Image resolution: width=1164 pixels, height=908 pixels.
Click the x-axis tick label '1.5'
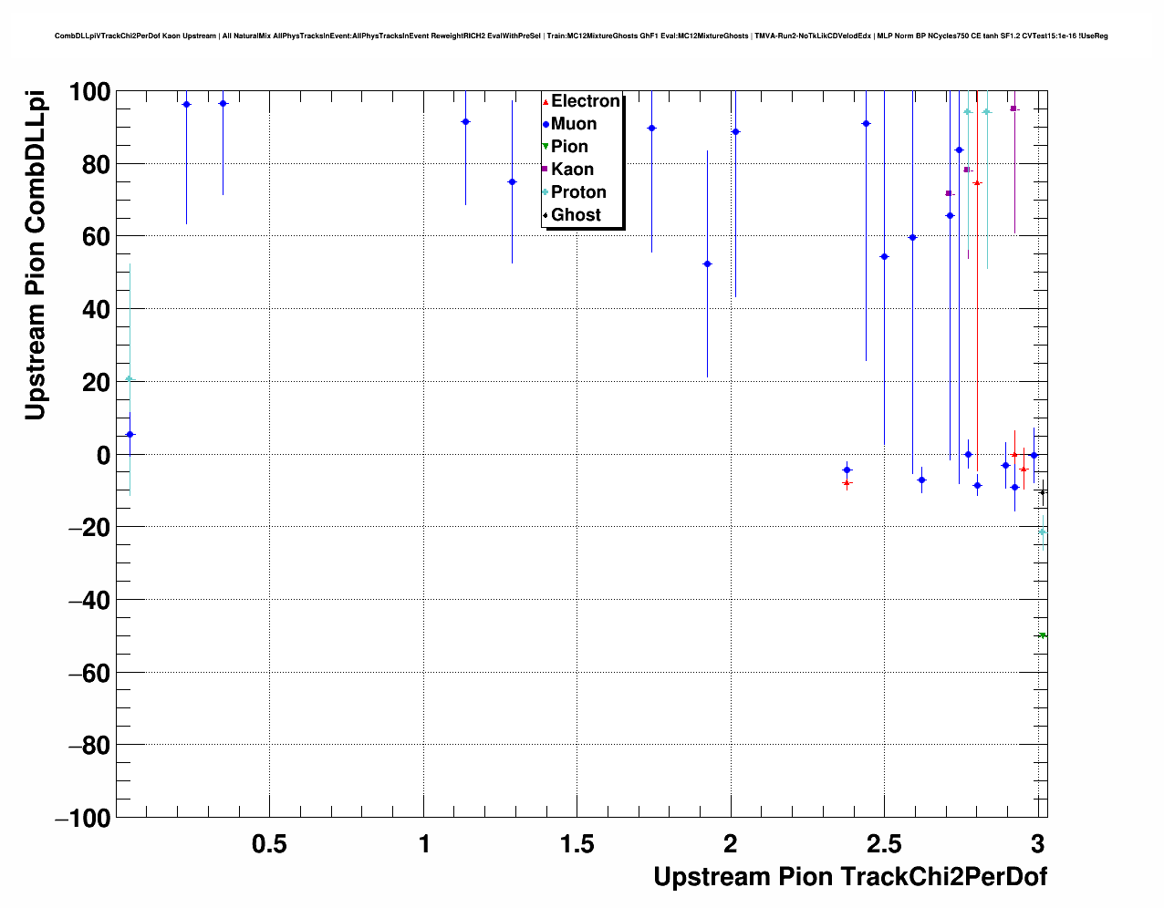[577, 844]
